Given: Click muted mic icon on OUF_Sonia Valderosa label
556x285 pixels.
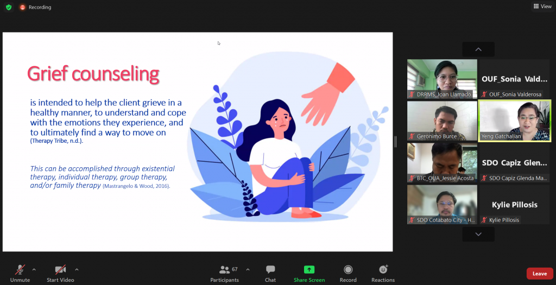Looking at the screenshot, I should point(484,94).
